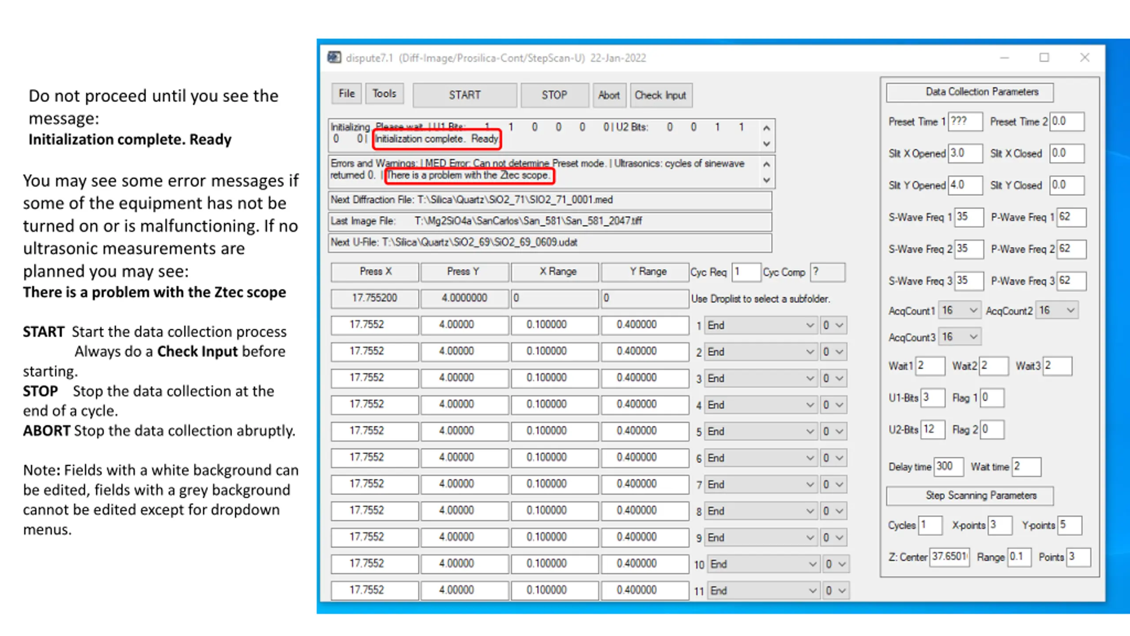Minimize the dispute7.1 window
Image resolution: width=1130 pixels, height=636 pixels.
1004,58
